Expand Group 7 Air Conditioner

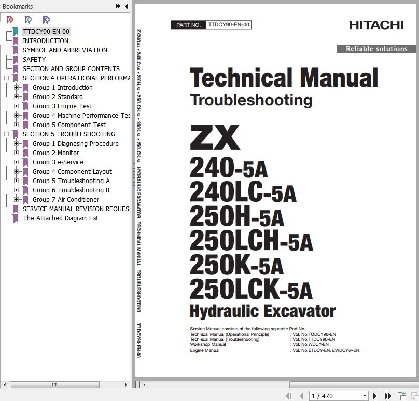coord(16,200)
